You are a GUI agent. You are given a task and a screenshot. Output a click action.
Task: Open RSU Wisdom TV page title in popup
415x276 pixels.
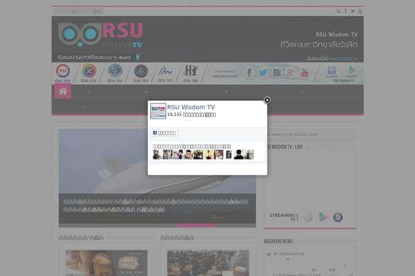191,107
